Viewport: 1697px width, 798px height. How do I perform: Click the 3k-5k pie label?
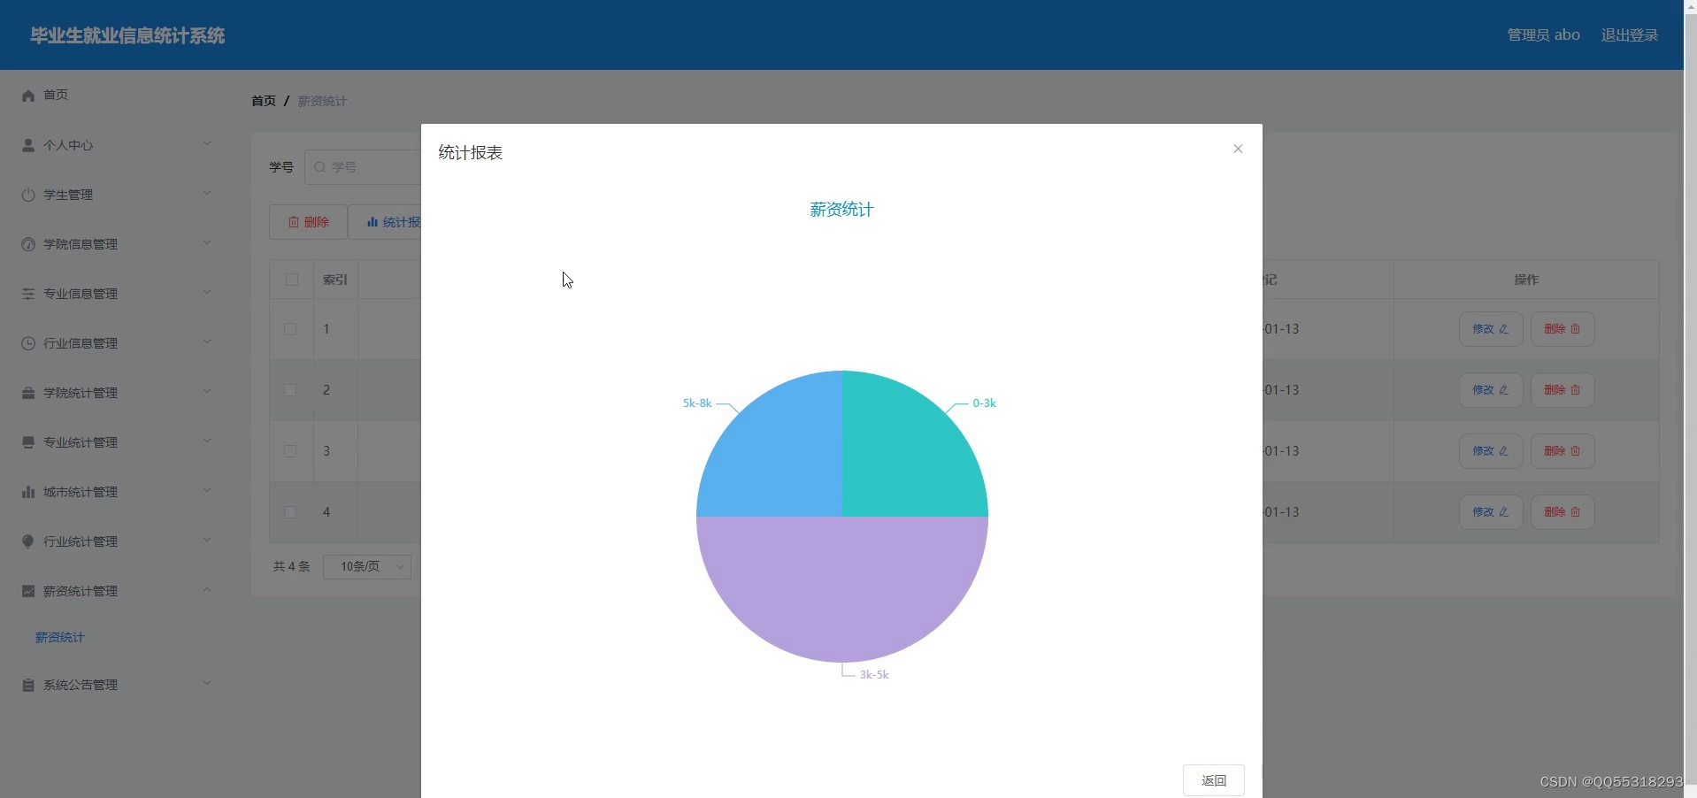coord(874,675)
